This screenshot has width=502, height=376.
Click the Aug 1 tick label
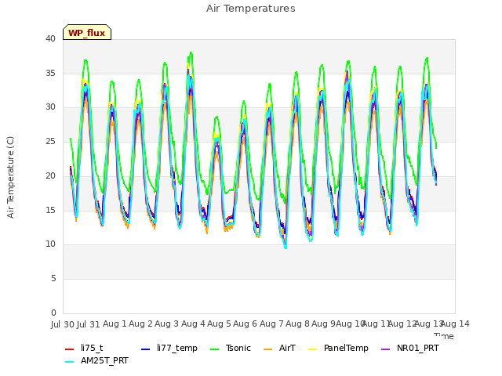(115, 324)
